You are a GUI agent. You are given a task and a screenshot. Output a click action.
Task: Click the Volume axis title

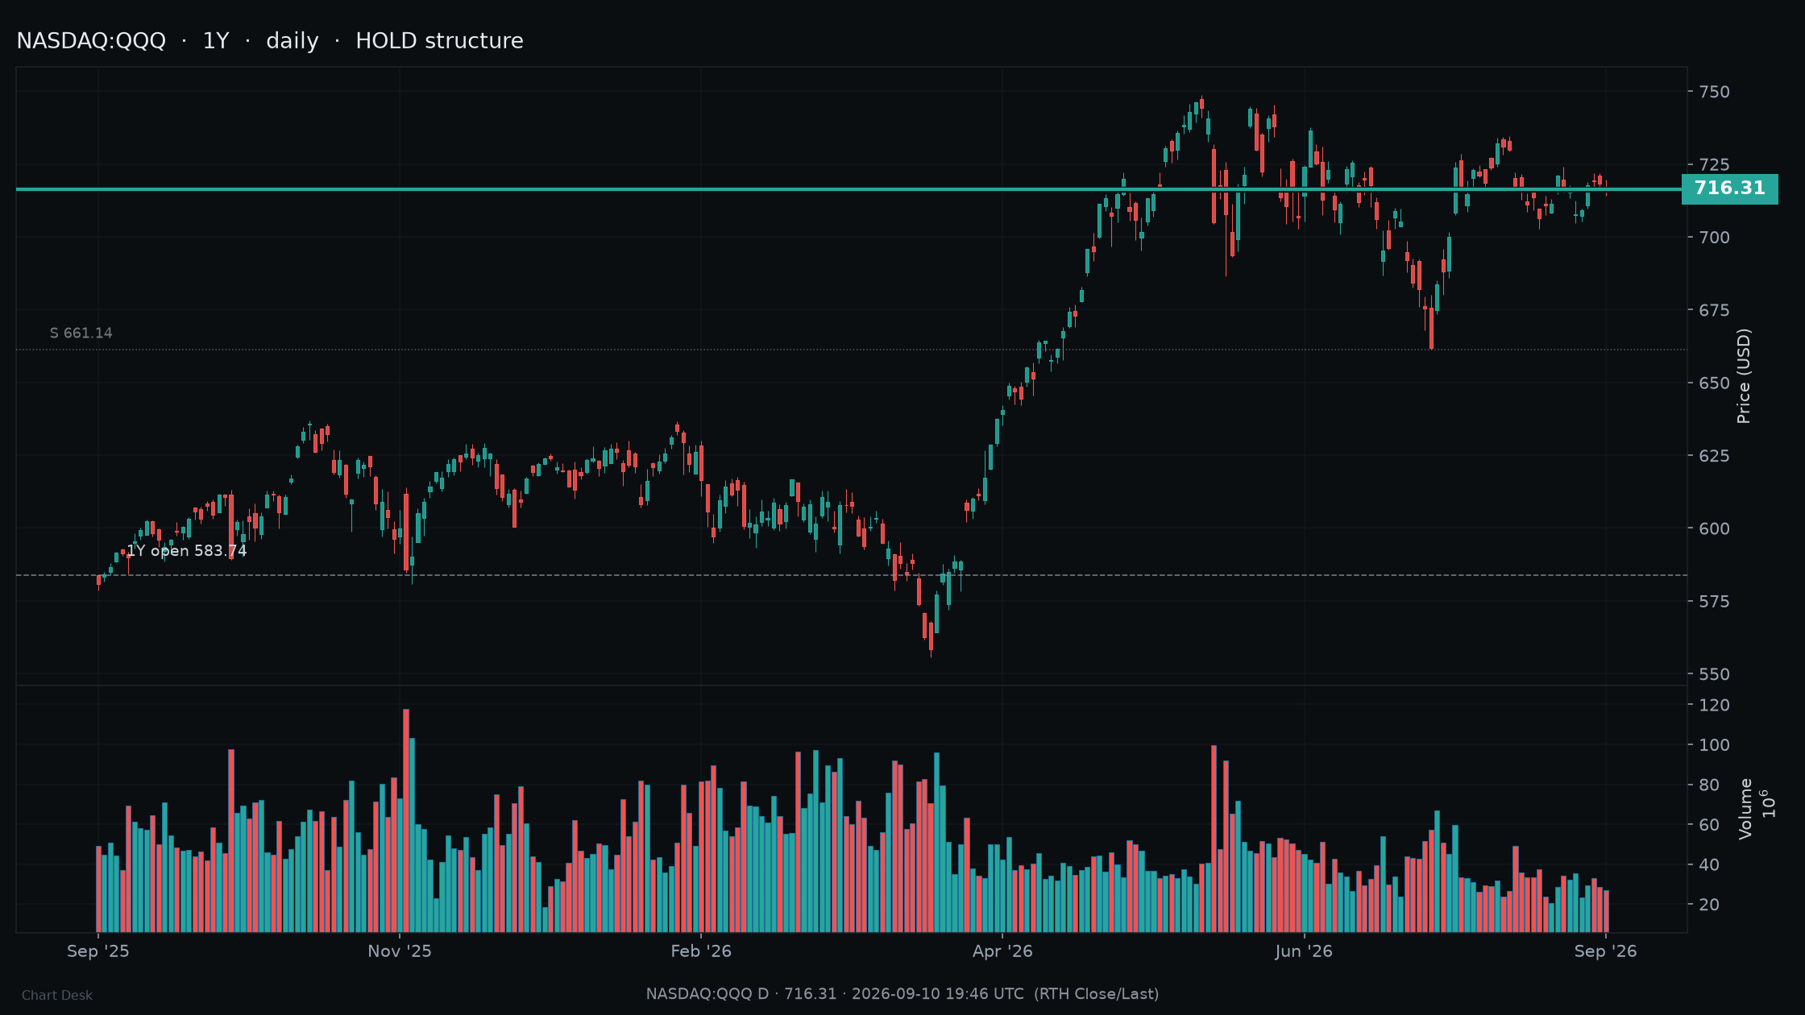click(x=1746, y=809)
